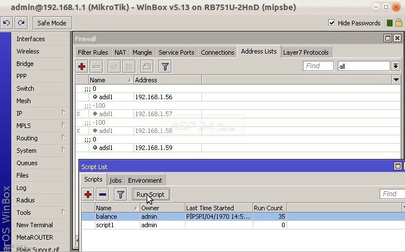Remove the script with the blue minus icon
Image resolution: width=405 pixels, height=252 pixels.
click(x=103, y=194)
